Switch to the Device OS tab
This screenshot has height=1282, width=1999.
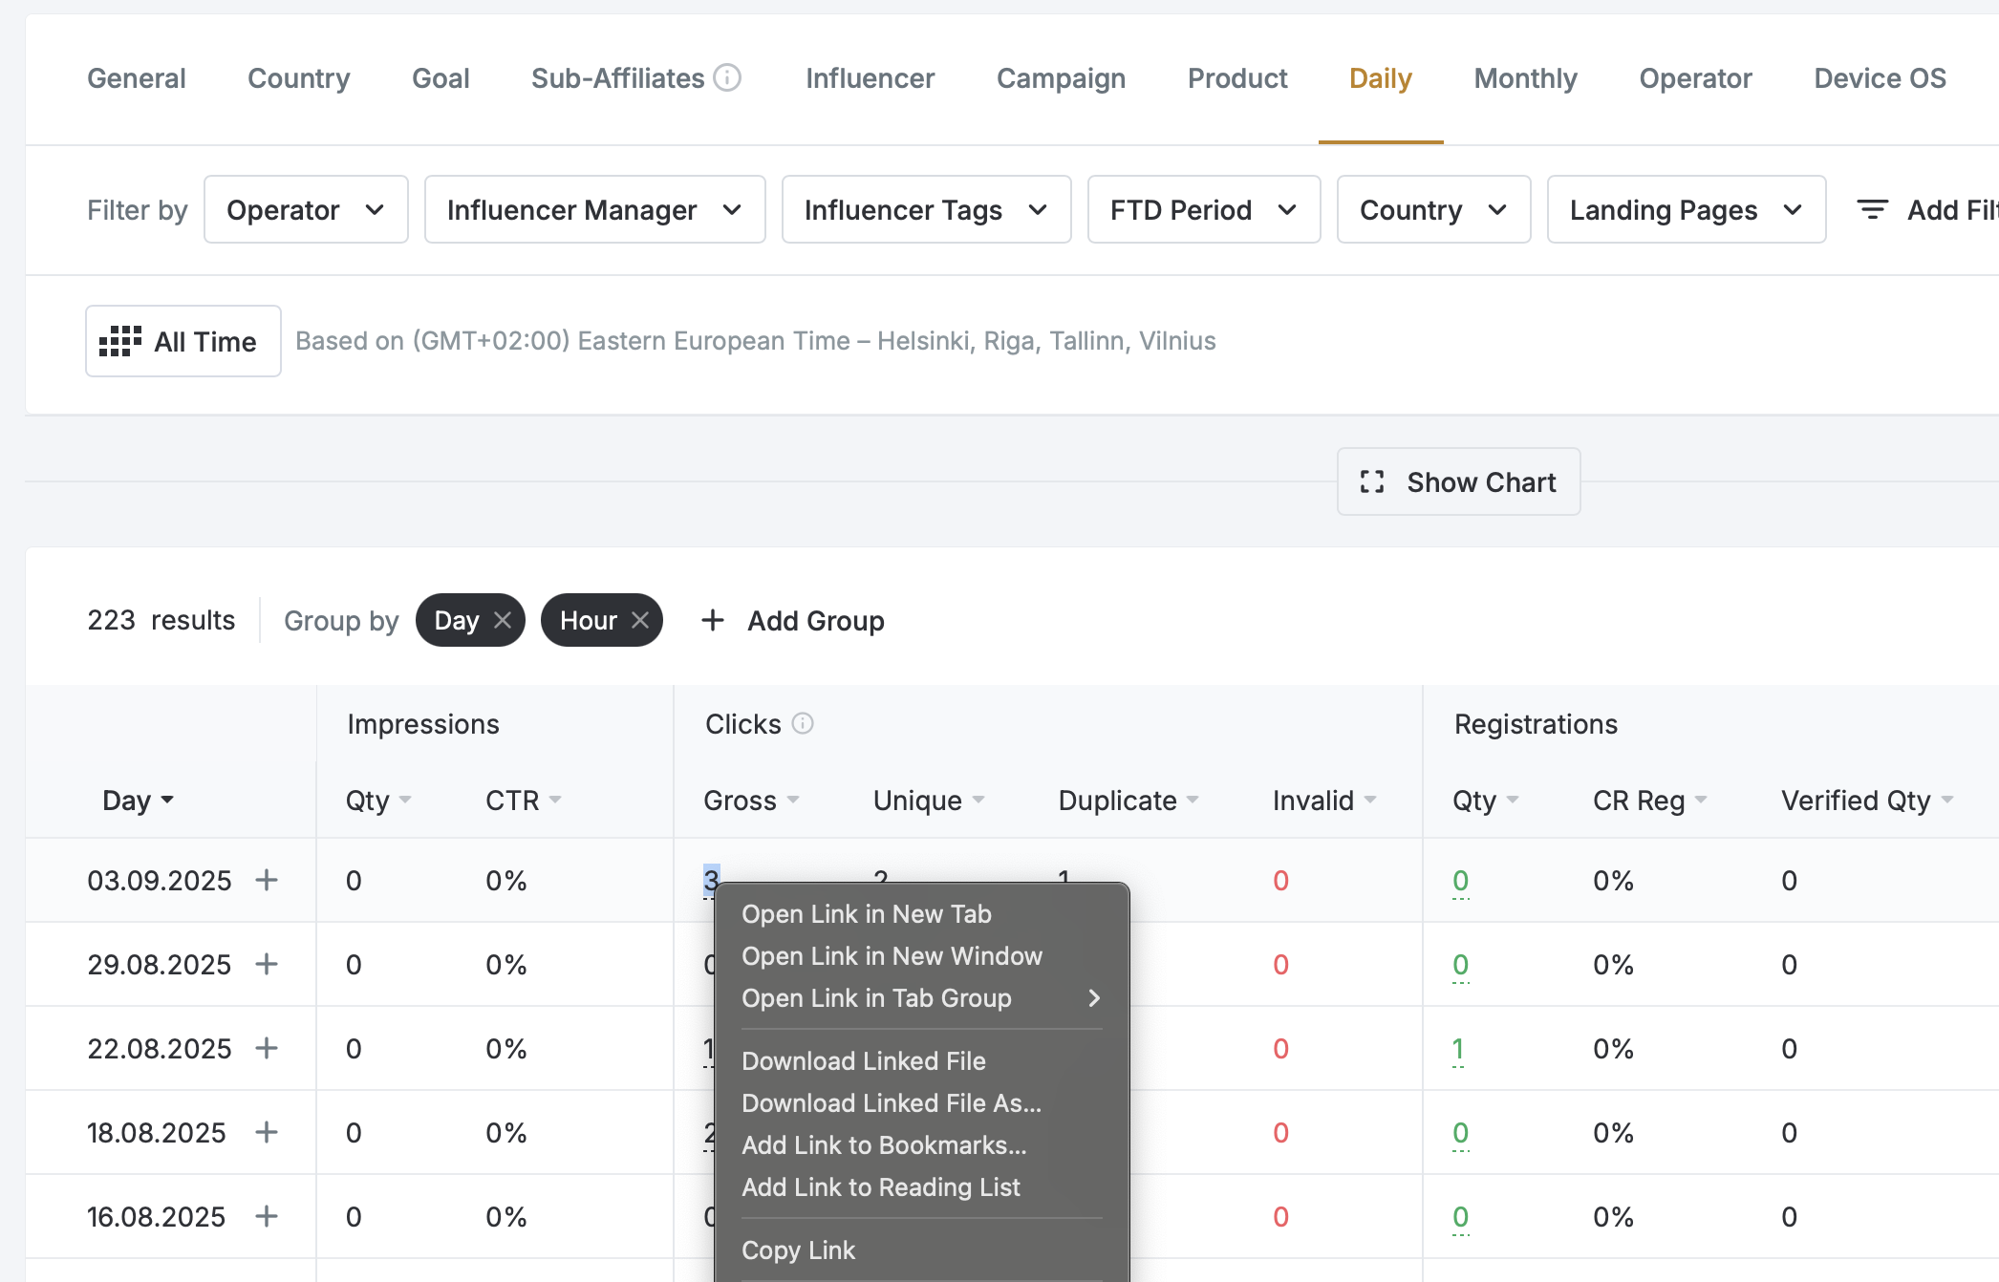[1880, 78]
